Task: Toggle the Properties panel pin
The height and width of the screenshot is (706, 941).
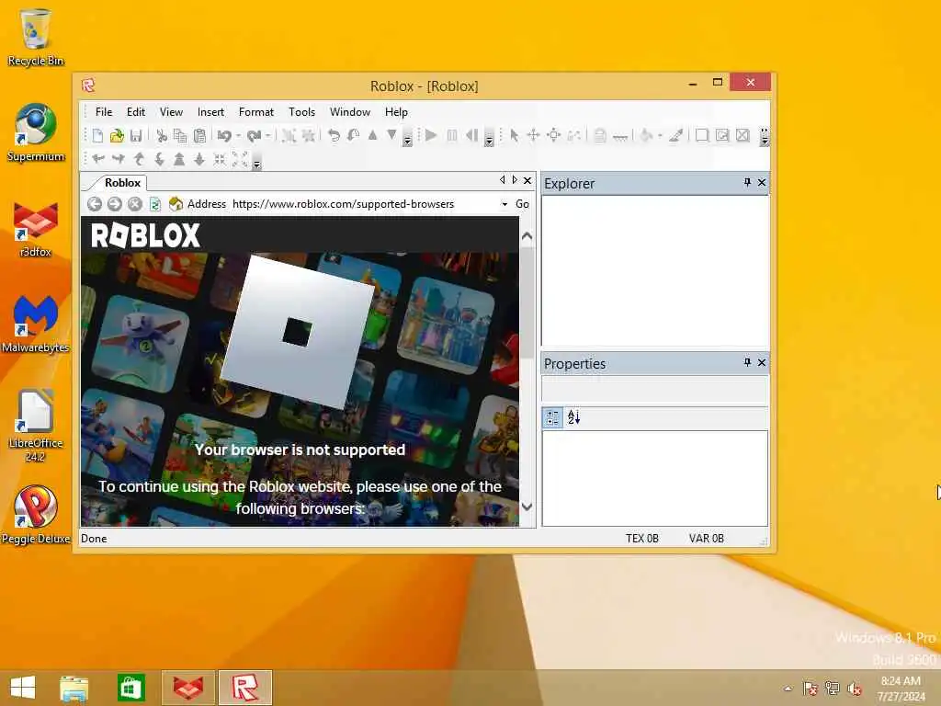Action: pyautogui.click(x=747, y=362)
